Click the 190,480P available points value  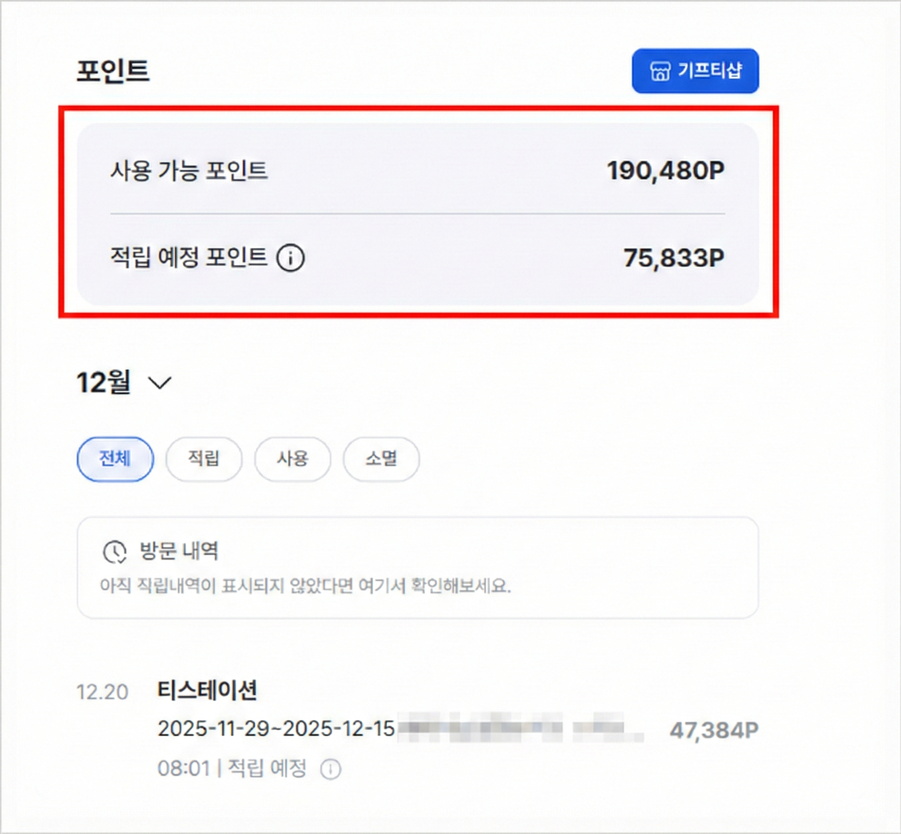click(x=665, y=171)
